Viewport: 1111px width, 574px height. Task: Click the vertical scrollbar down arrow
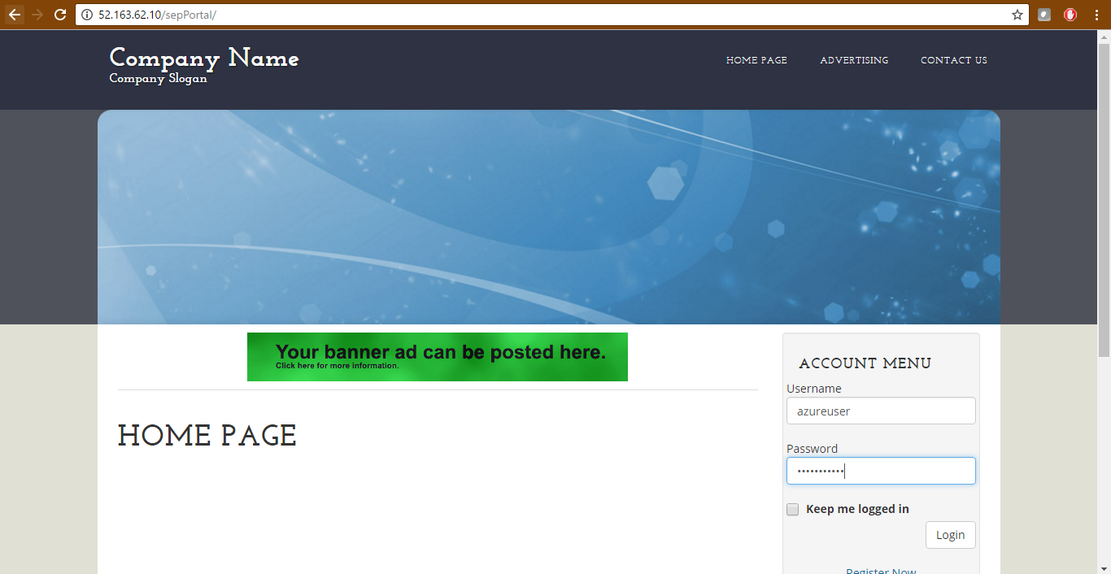[x=1104, y=567]
